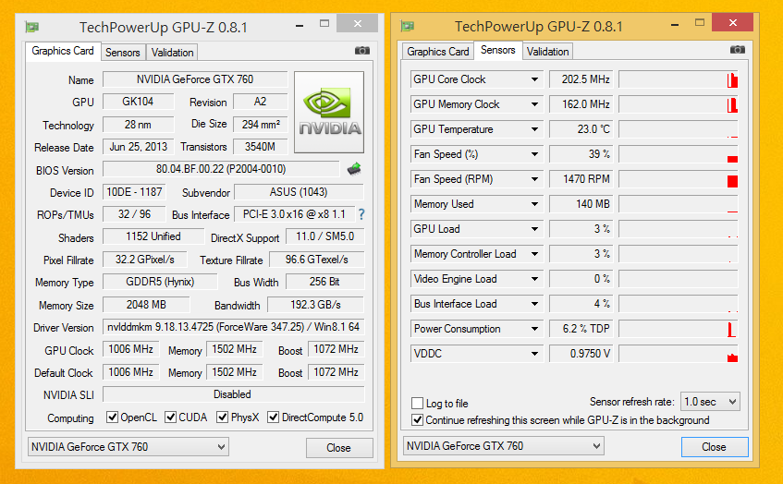Click the BIOS Version field 80.04.BF.00.22
The image size is (783, 484).
click(221, 169)
